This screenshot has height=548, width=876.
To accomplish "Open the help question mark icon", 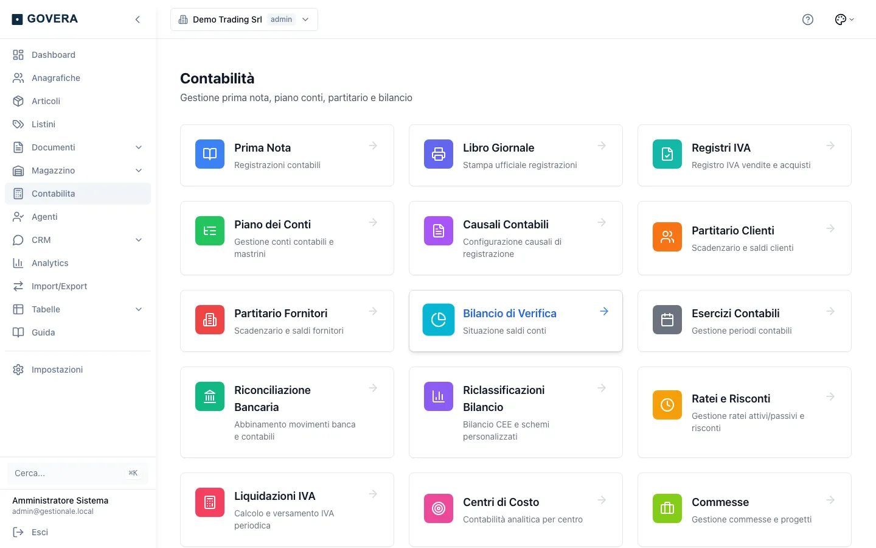I will (808, 19).
